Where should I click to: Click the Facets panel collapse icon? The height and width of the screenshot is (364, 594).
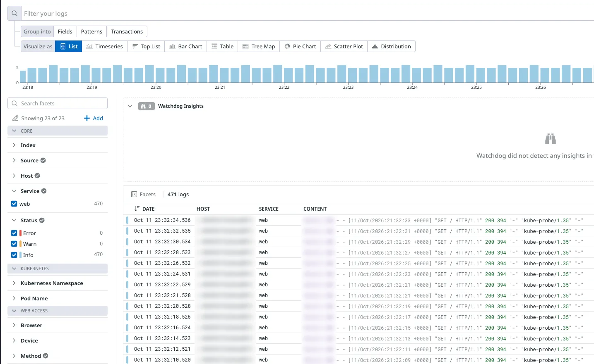click(x=134, y=194)
